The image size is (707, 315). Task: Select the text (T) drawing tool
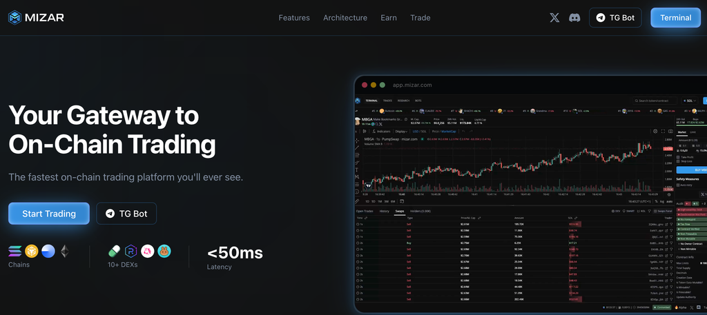357,170
